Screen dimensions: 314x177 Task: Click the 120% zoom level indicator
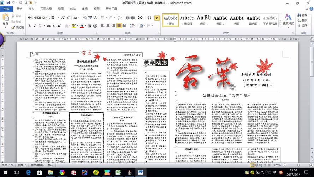277,165
